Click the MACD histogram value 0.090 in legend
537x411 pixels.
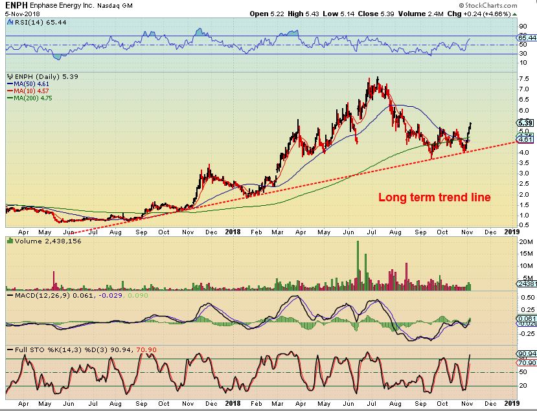[x=138, y=295]
